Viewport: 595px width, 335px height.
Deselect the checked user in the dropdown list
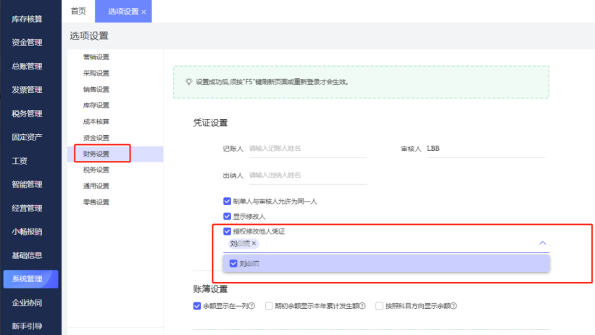point(233,263)
